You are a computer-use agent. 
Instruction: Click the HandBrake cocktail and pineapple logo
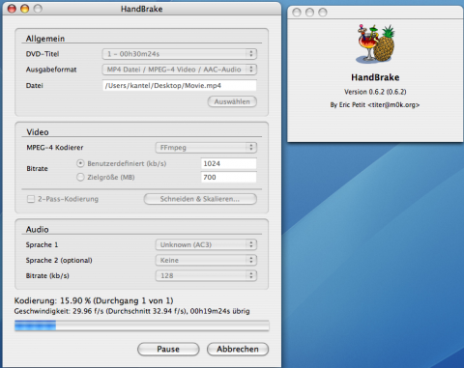pyautogui.click(x=375, y=43)
